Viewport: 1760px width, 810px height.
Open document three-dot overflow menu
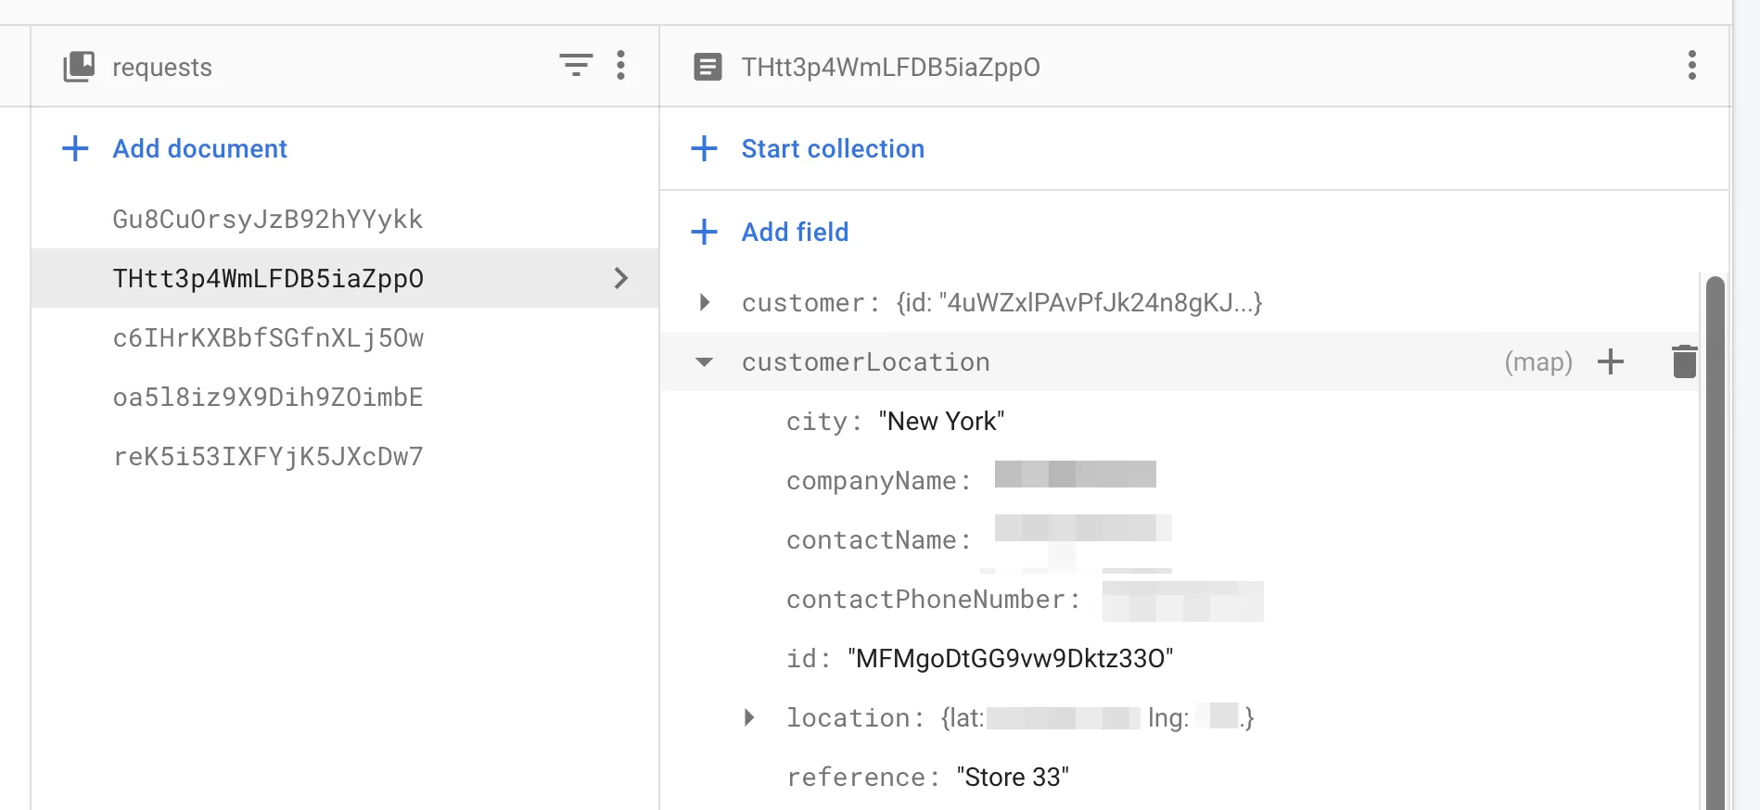[x=1692, y=65]
